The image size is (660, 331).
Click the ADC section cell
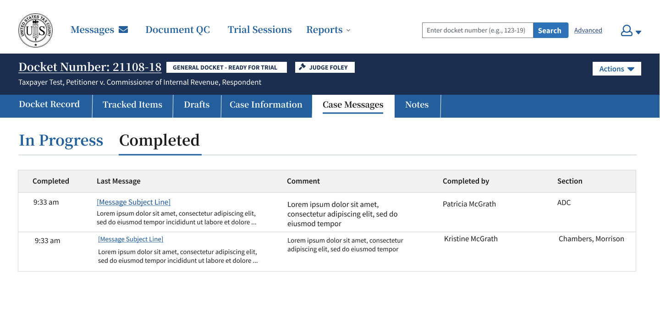pyautogui.click(x=564, y=202)
